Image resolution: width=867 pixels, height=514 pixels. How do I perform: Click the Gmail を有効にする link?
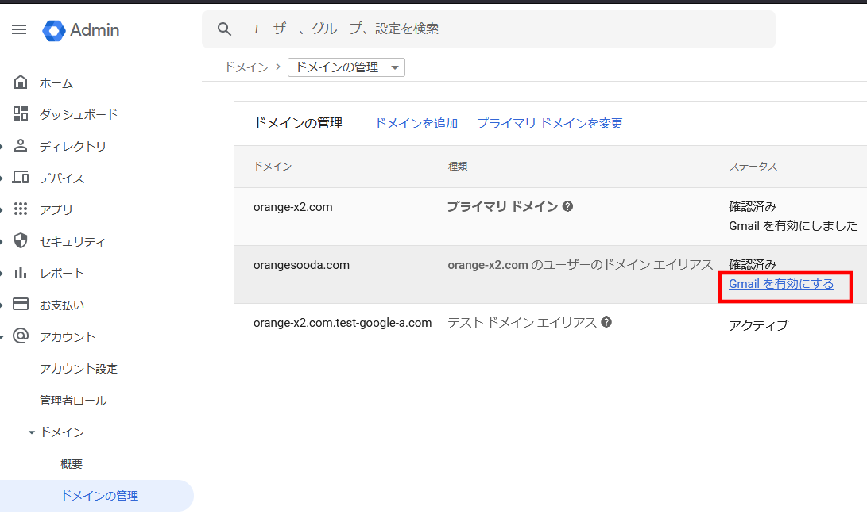pyautogui.click(x=781, y=283)
